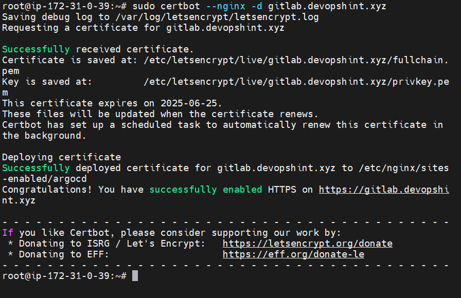This screenshot has height=298, width=461.
Task: Open the eff.org/donate-le link
Action: tap(293, 254)
